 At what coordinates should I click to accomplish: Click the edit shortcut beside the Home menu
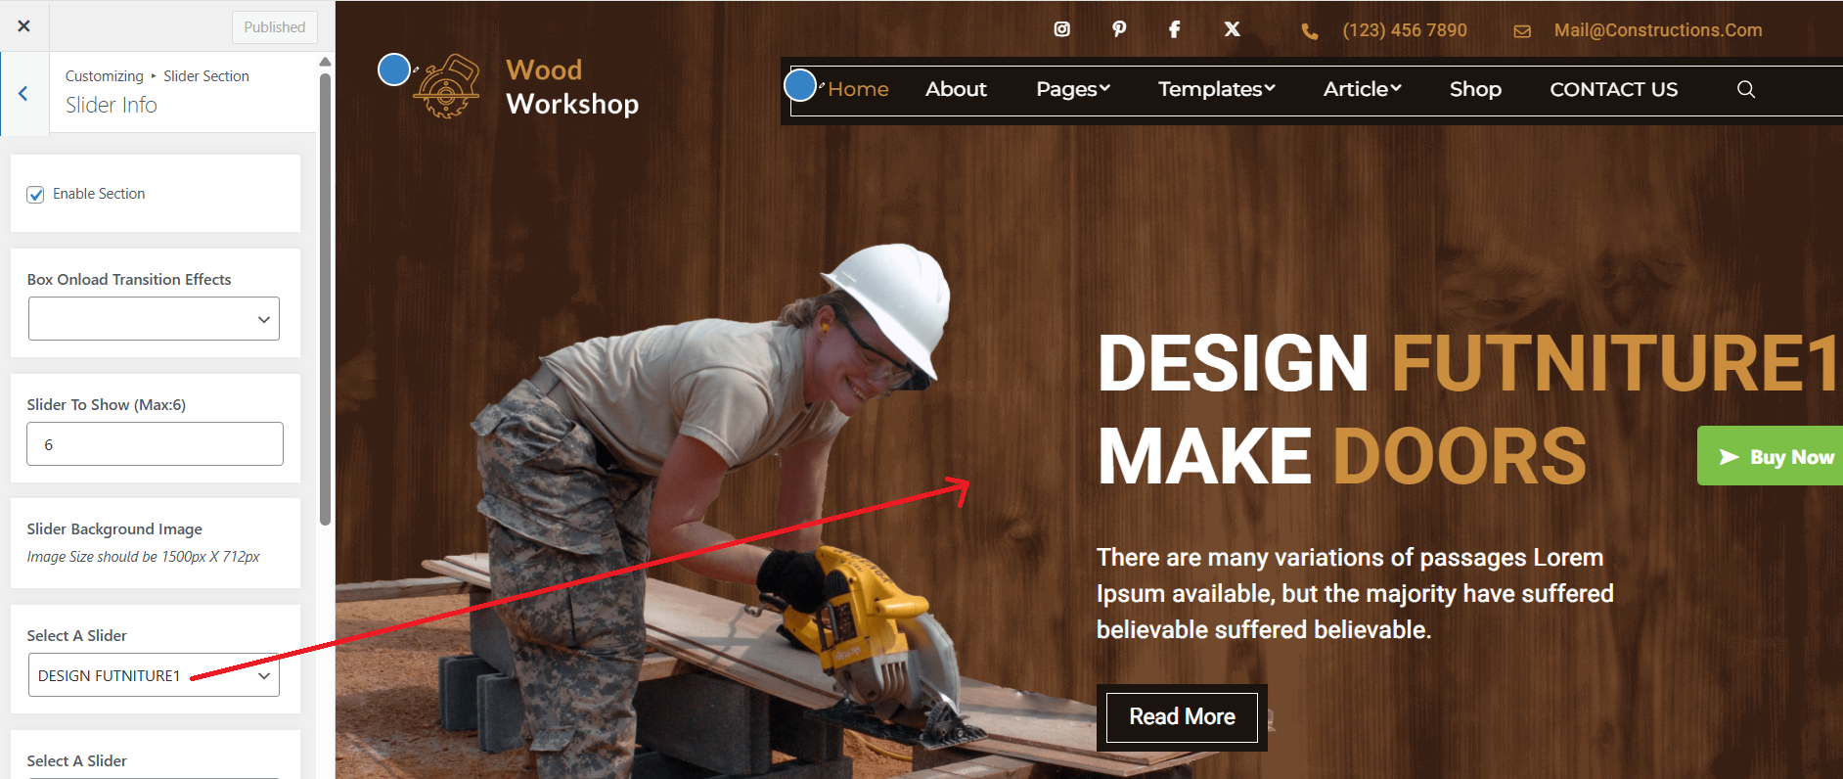point(800,85)
